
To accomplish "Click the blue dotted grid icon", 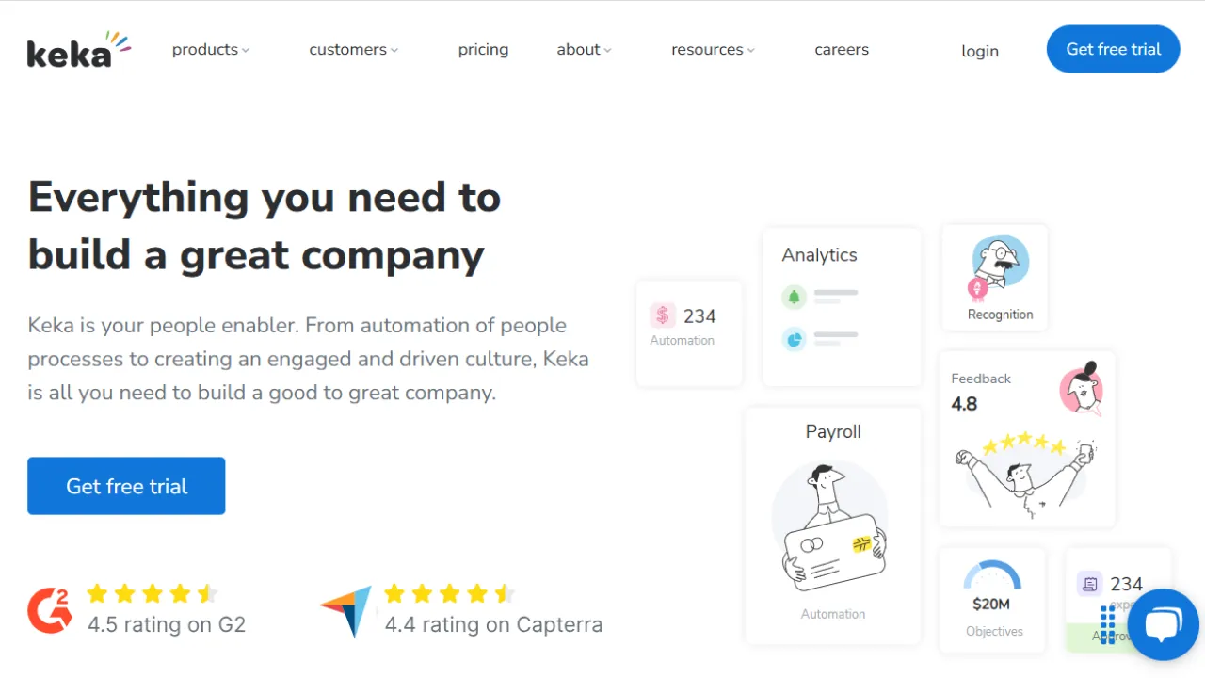I will pos(1107,623).
